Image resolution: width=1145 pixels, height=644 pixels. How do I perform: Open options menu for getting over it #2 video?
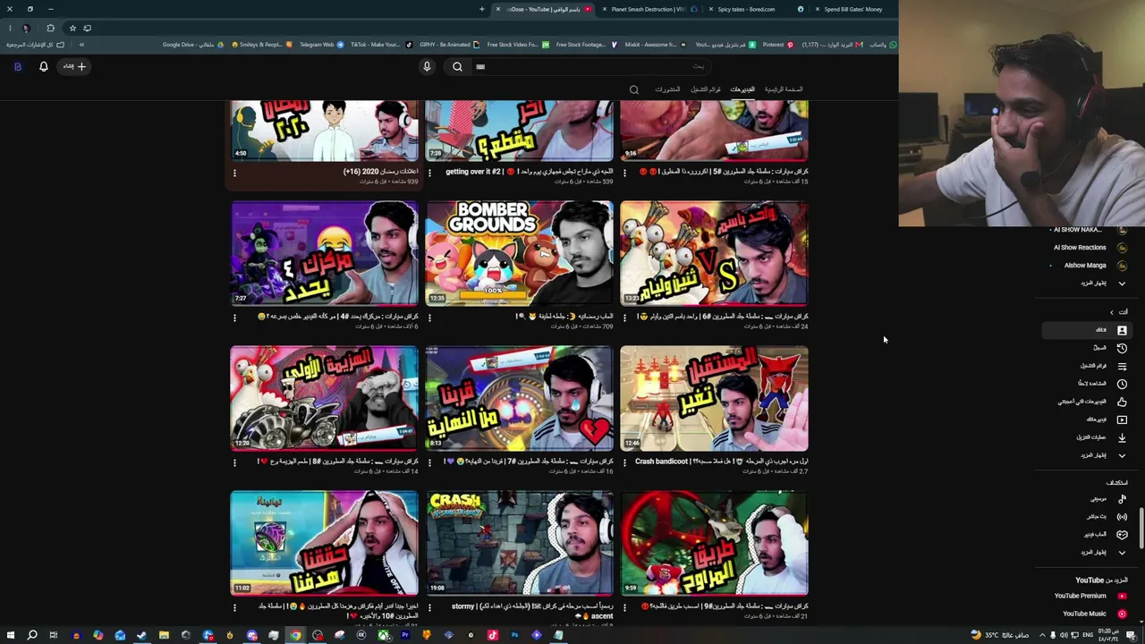(429, 172)
